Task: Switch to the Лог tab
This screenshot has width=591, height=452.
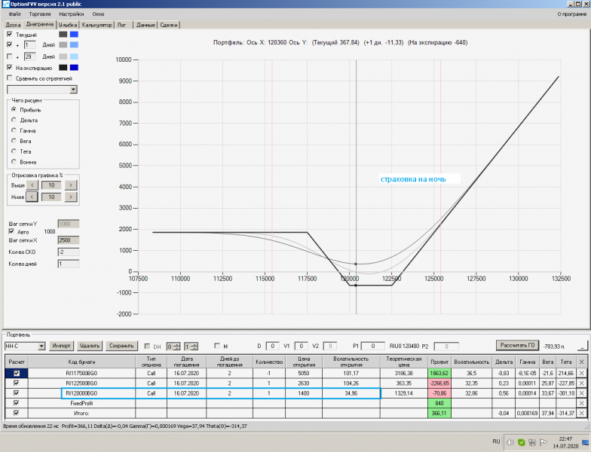Action: (122, 25)
